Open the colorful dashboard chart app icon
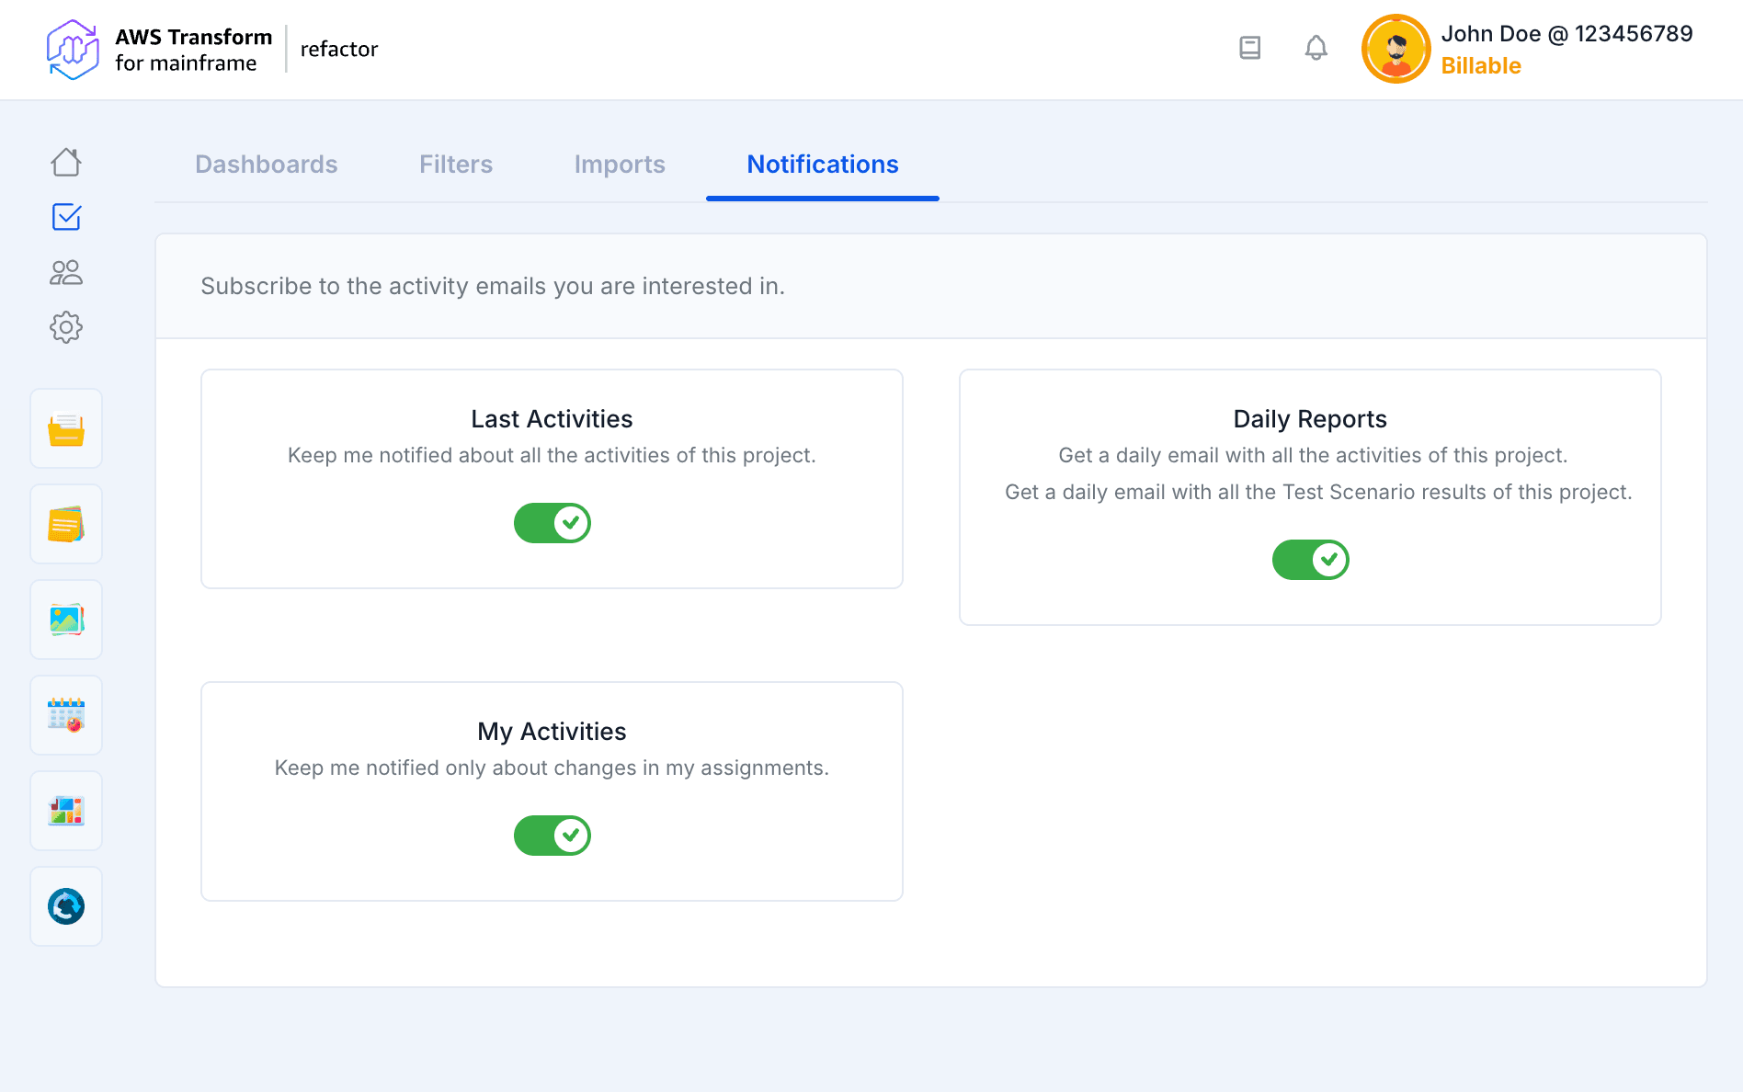The image size is (1743, 1092). [66, 811]
